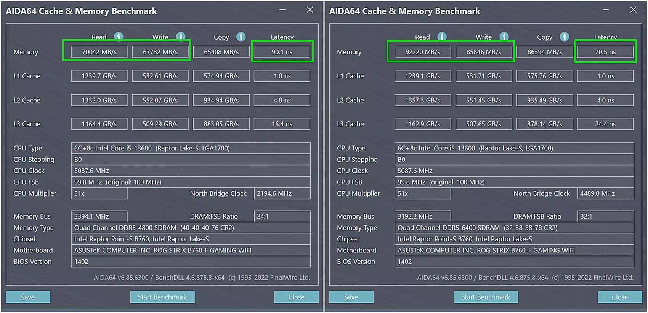
Task: Close the right AIDA64 window via X
Action: 633,10
